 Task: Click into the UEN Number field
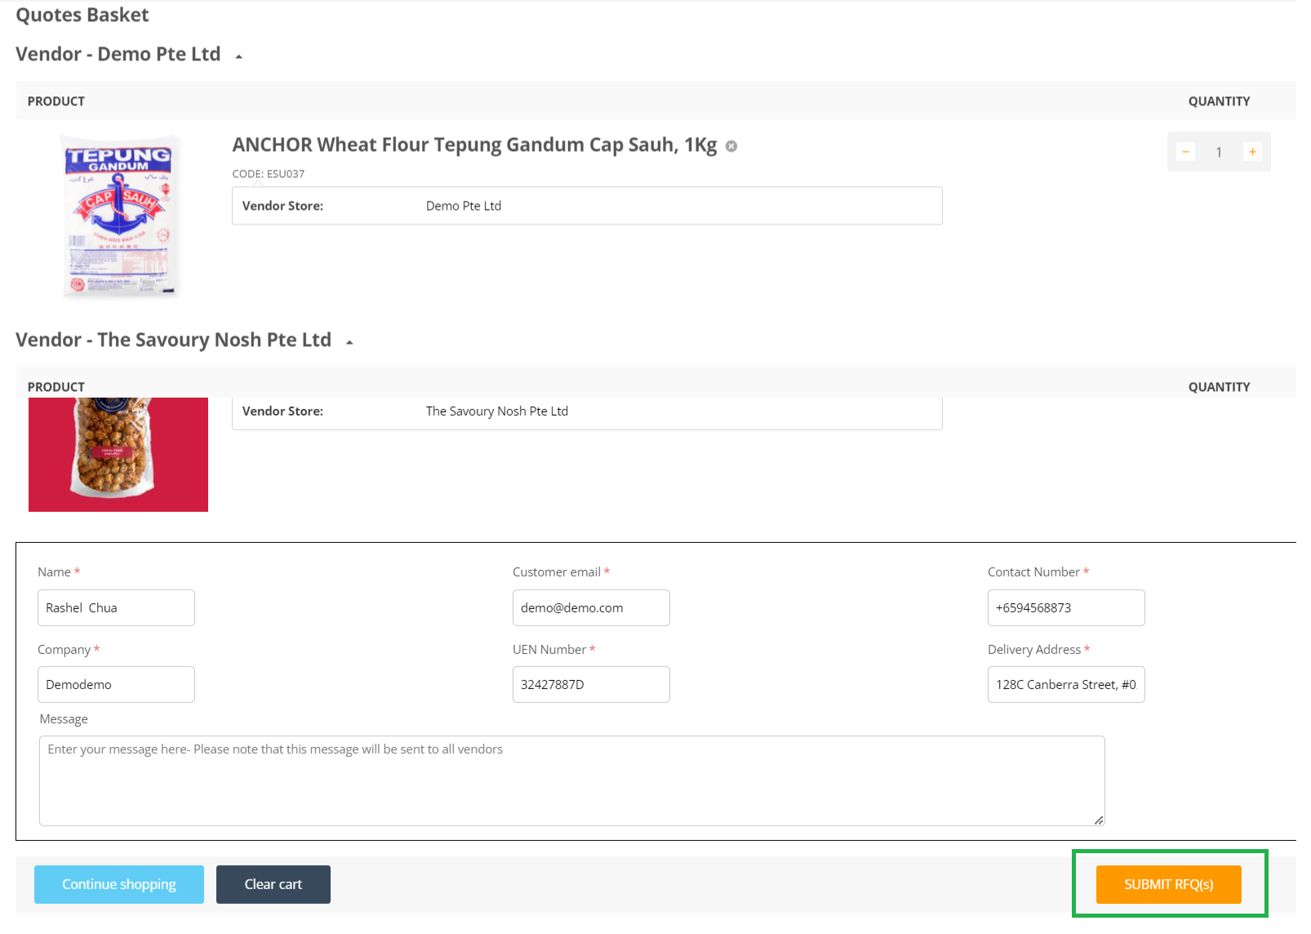591,684
